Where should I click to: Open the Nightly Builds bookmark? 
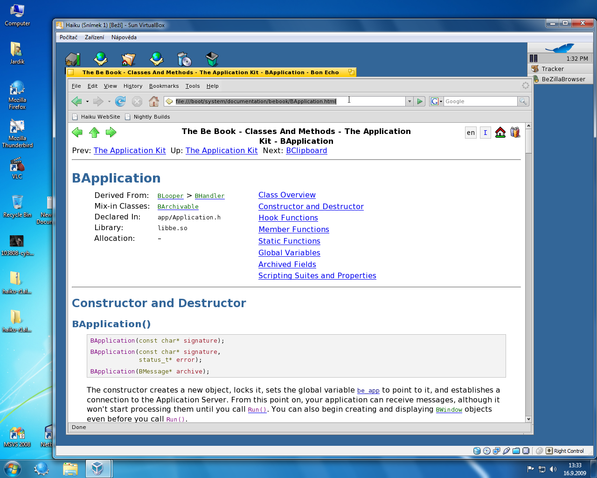(x=147, y=117)
